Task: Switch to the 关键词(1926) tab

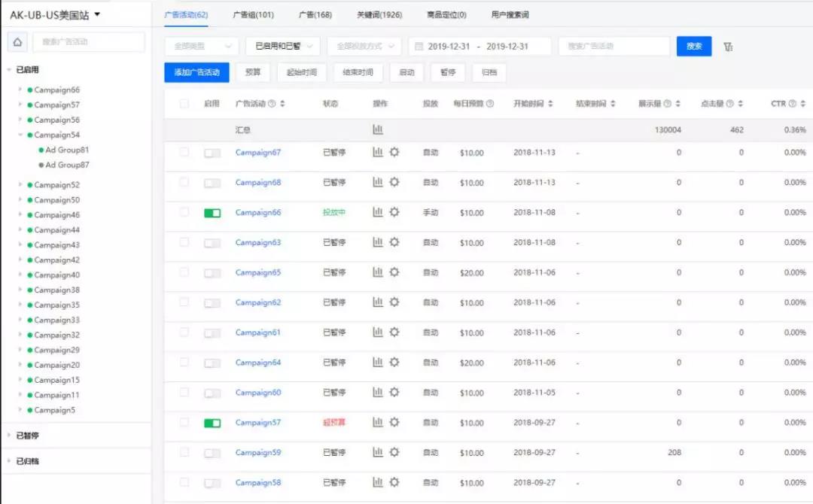Action: pos(379,15)
